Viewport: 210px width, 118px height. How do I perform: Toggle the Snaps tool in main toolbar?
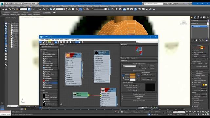click(77, 9)
